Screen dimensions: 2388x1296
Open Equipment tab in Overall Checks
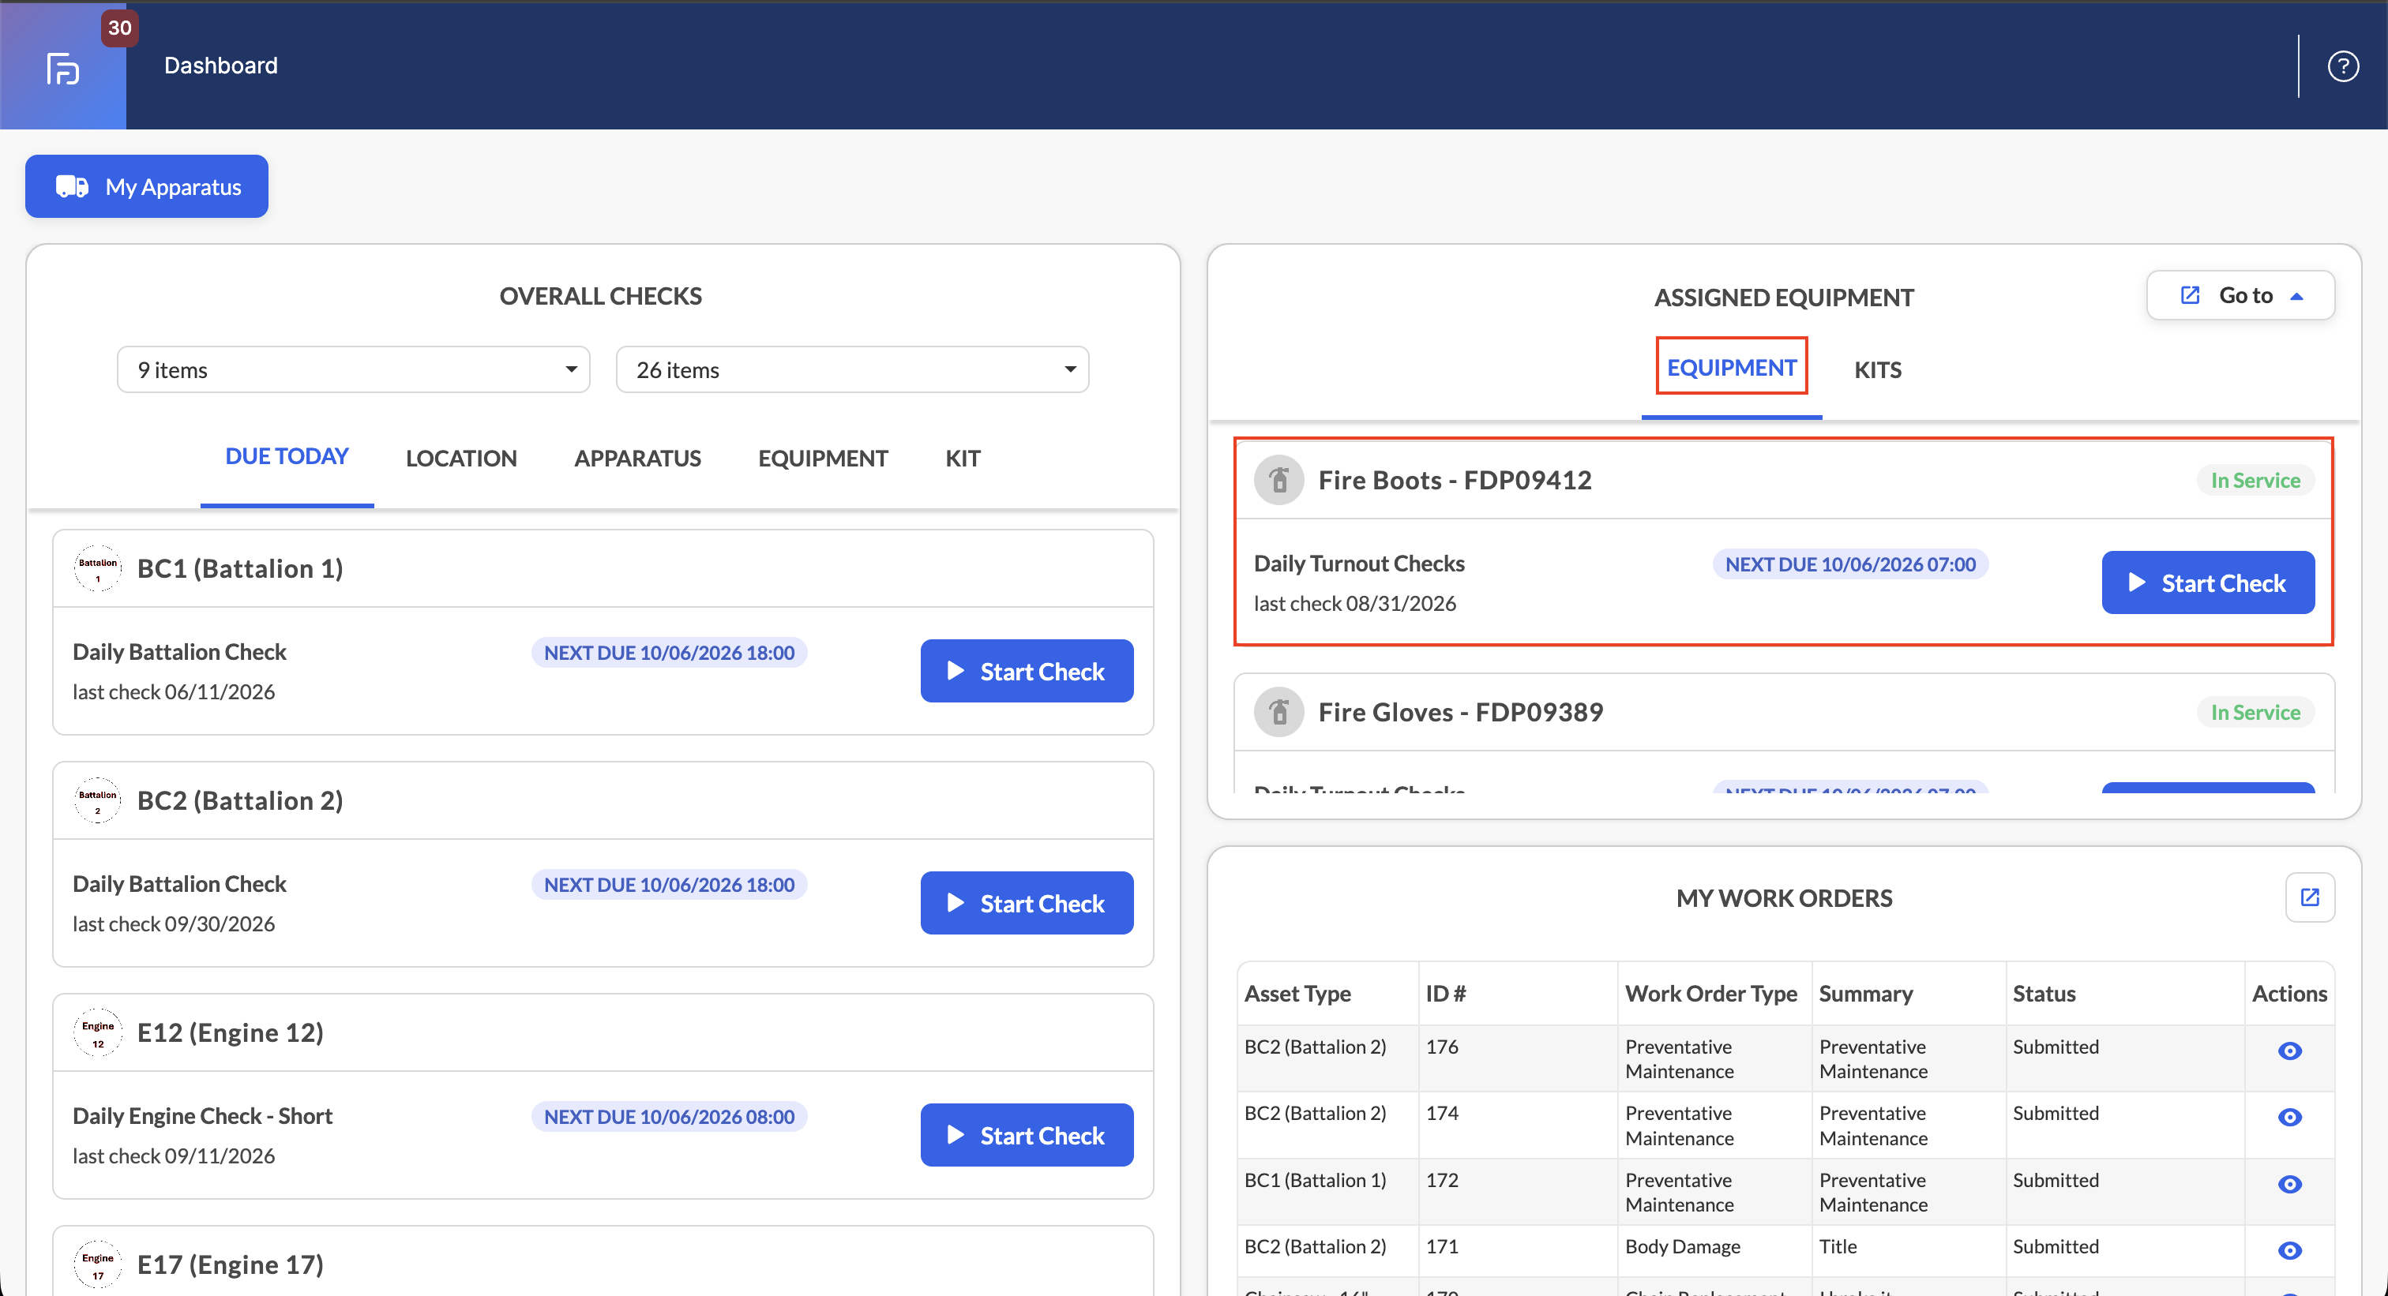click(x=822, y=459)
